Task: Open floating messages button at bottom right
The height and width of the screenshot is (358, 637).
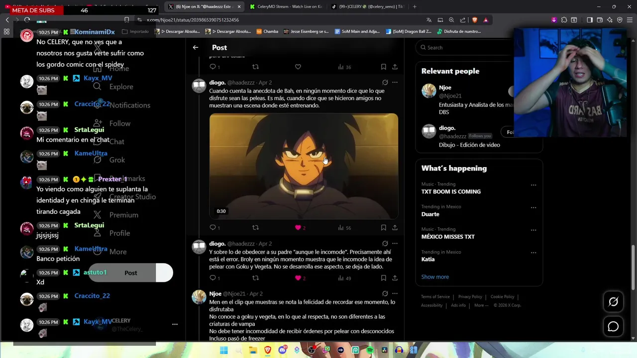Action: tap(613, 327)
